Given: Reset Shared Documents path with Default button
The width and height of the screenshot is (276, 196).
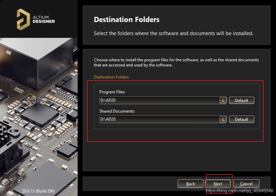Looking at the screenshot, I should tap(242, 119).
